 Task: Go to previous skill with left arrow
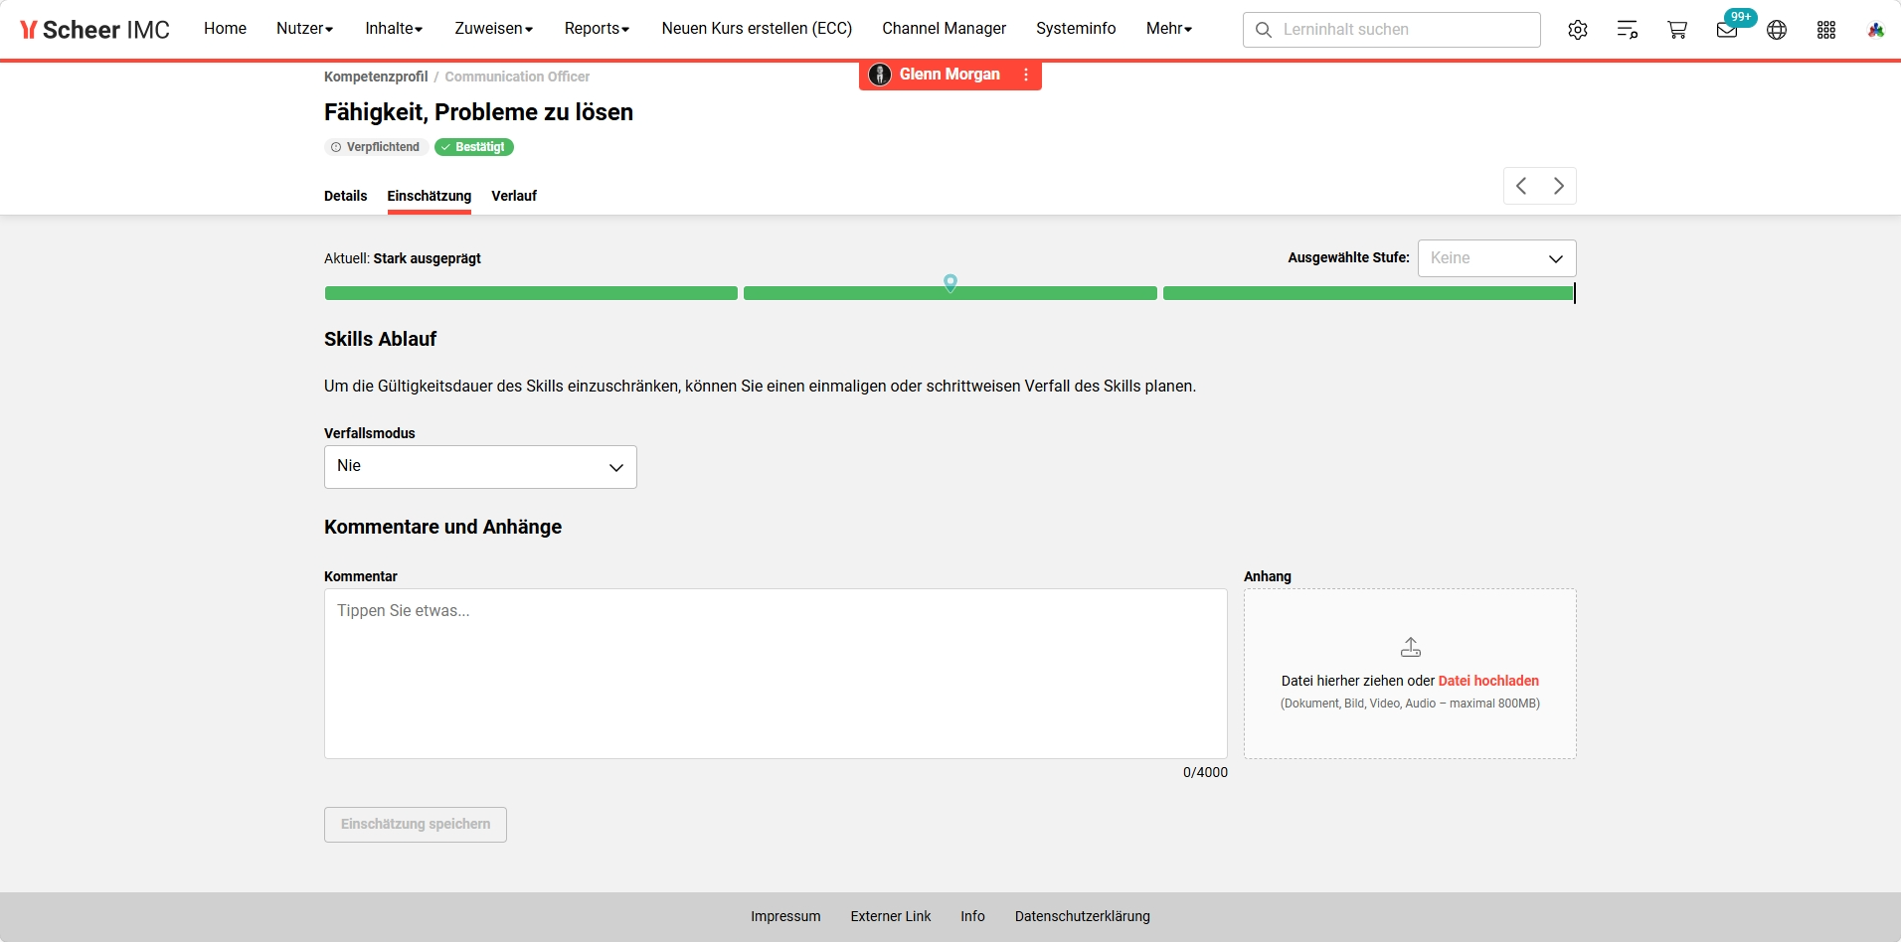click(x=1521, y=186)
